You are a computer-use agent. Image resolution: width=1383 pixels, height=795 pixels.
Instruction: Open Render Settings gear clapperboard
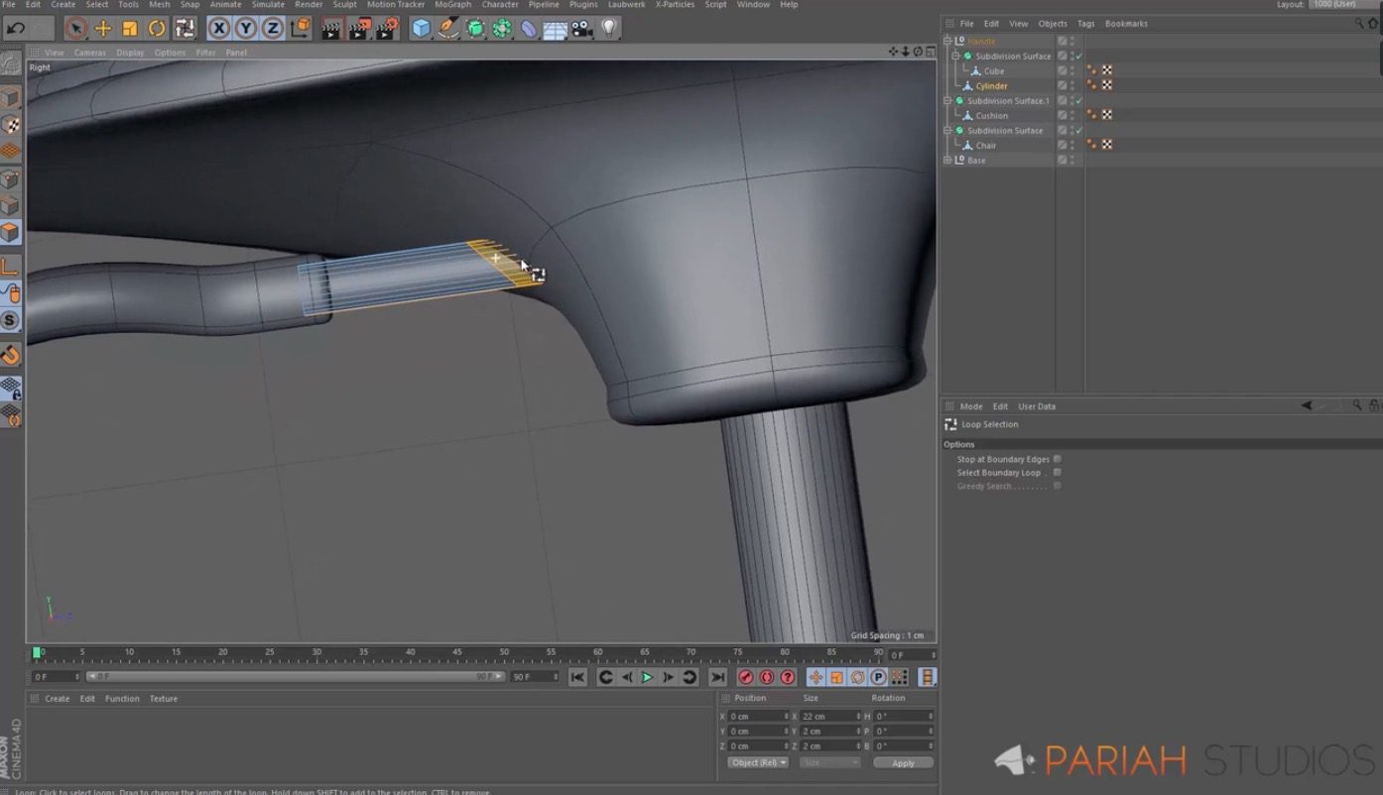point(388,28)
